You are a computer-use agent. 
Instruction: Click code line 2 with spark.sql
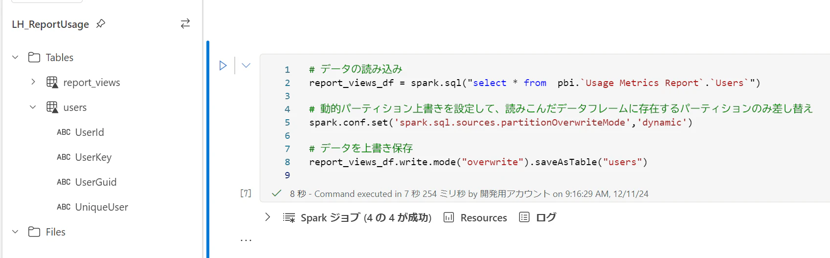pos(535,83)
